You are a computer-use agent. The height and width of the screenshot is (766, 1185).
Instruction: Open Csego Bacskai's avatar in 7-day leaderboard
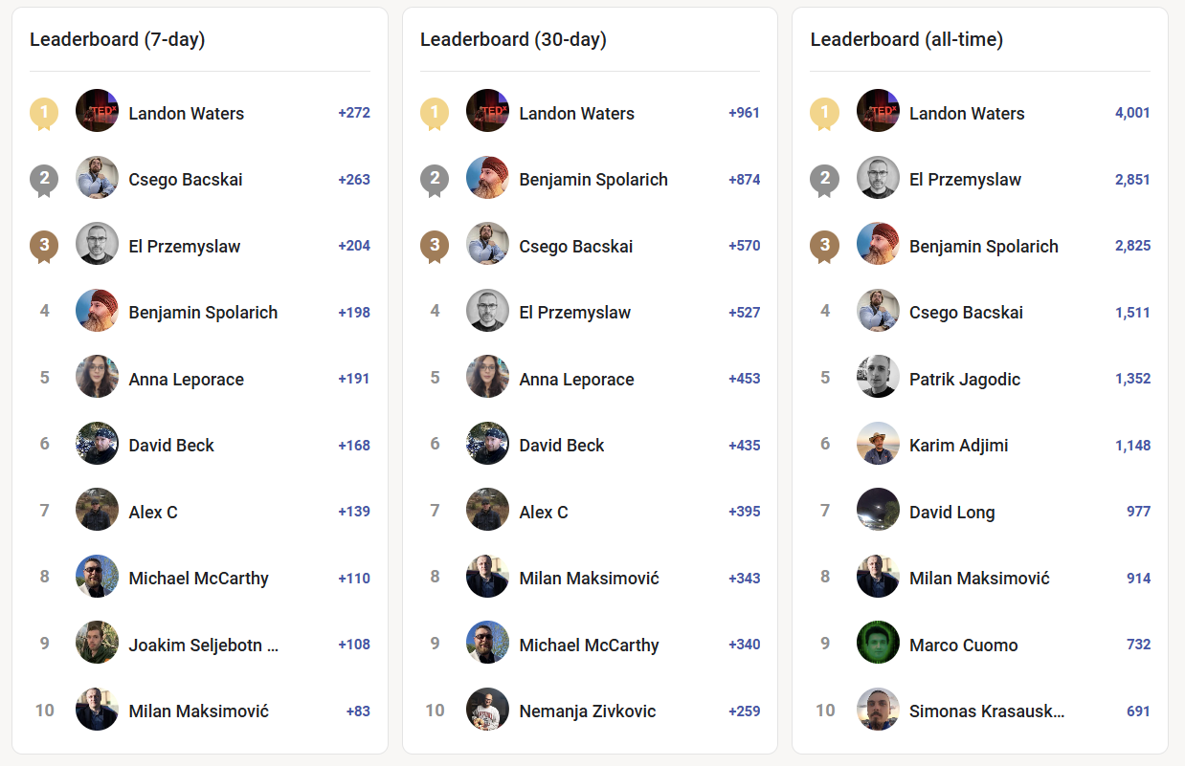[x=97, y=179]
